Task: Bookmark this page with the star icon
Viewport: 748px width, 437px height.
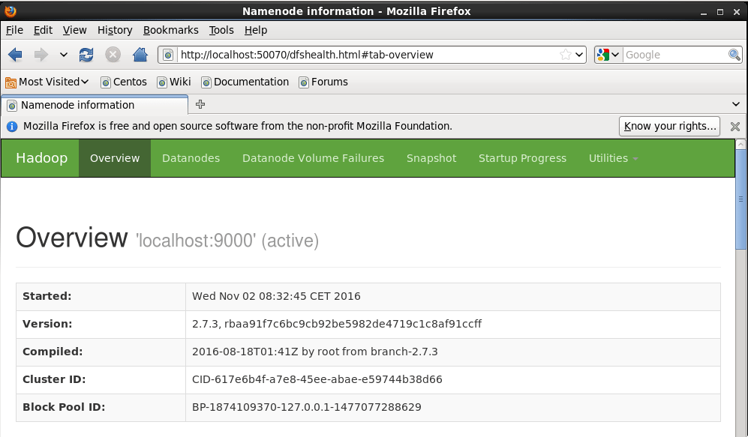Action: (566, 54)
